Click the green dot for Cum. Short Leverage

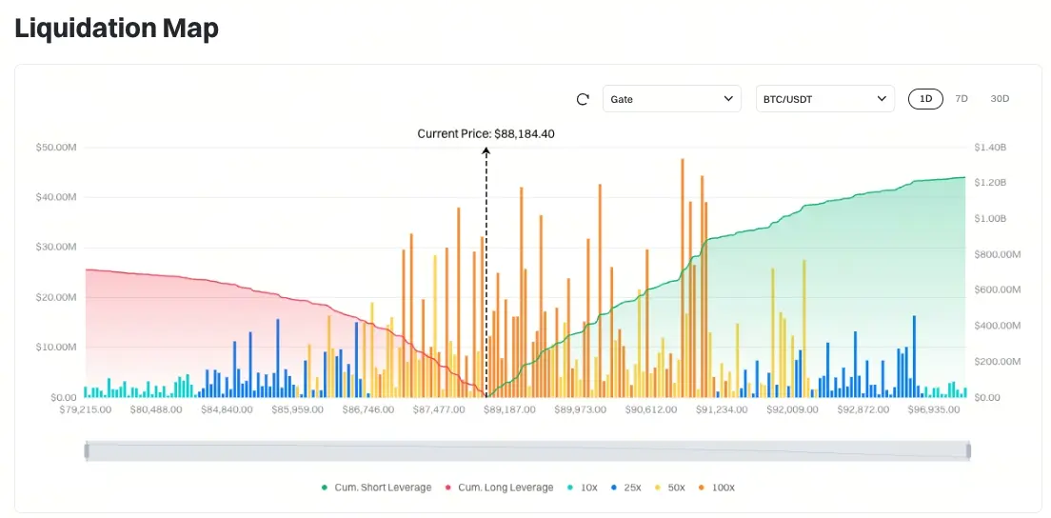(x=325, y=488)
